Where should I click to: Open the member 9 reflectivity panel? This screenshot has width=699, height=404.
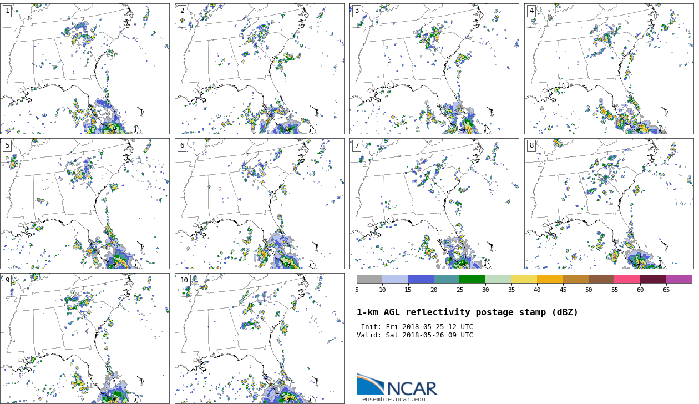click(x=84, y=338)
